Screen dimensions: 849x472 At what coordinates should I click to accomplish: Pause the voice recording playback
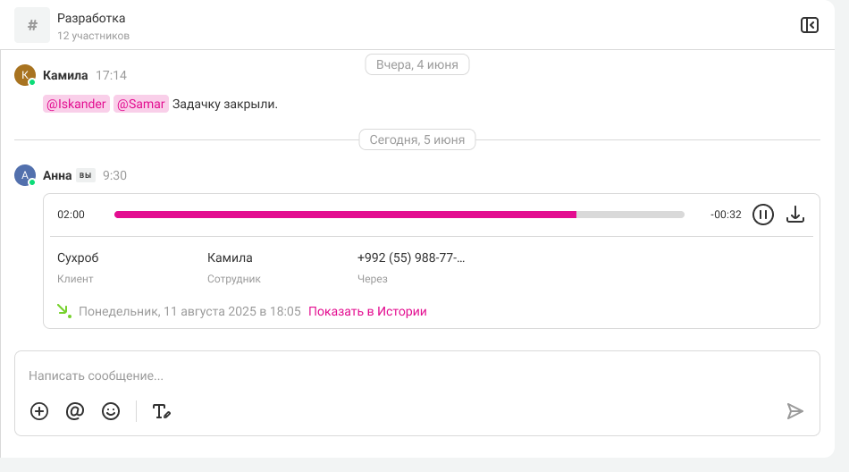click(x=763, y=215)
